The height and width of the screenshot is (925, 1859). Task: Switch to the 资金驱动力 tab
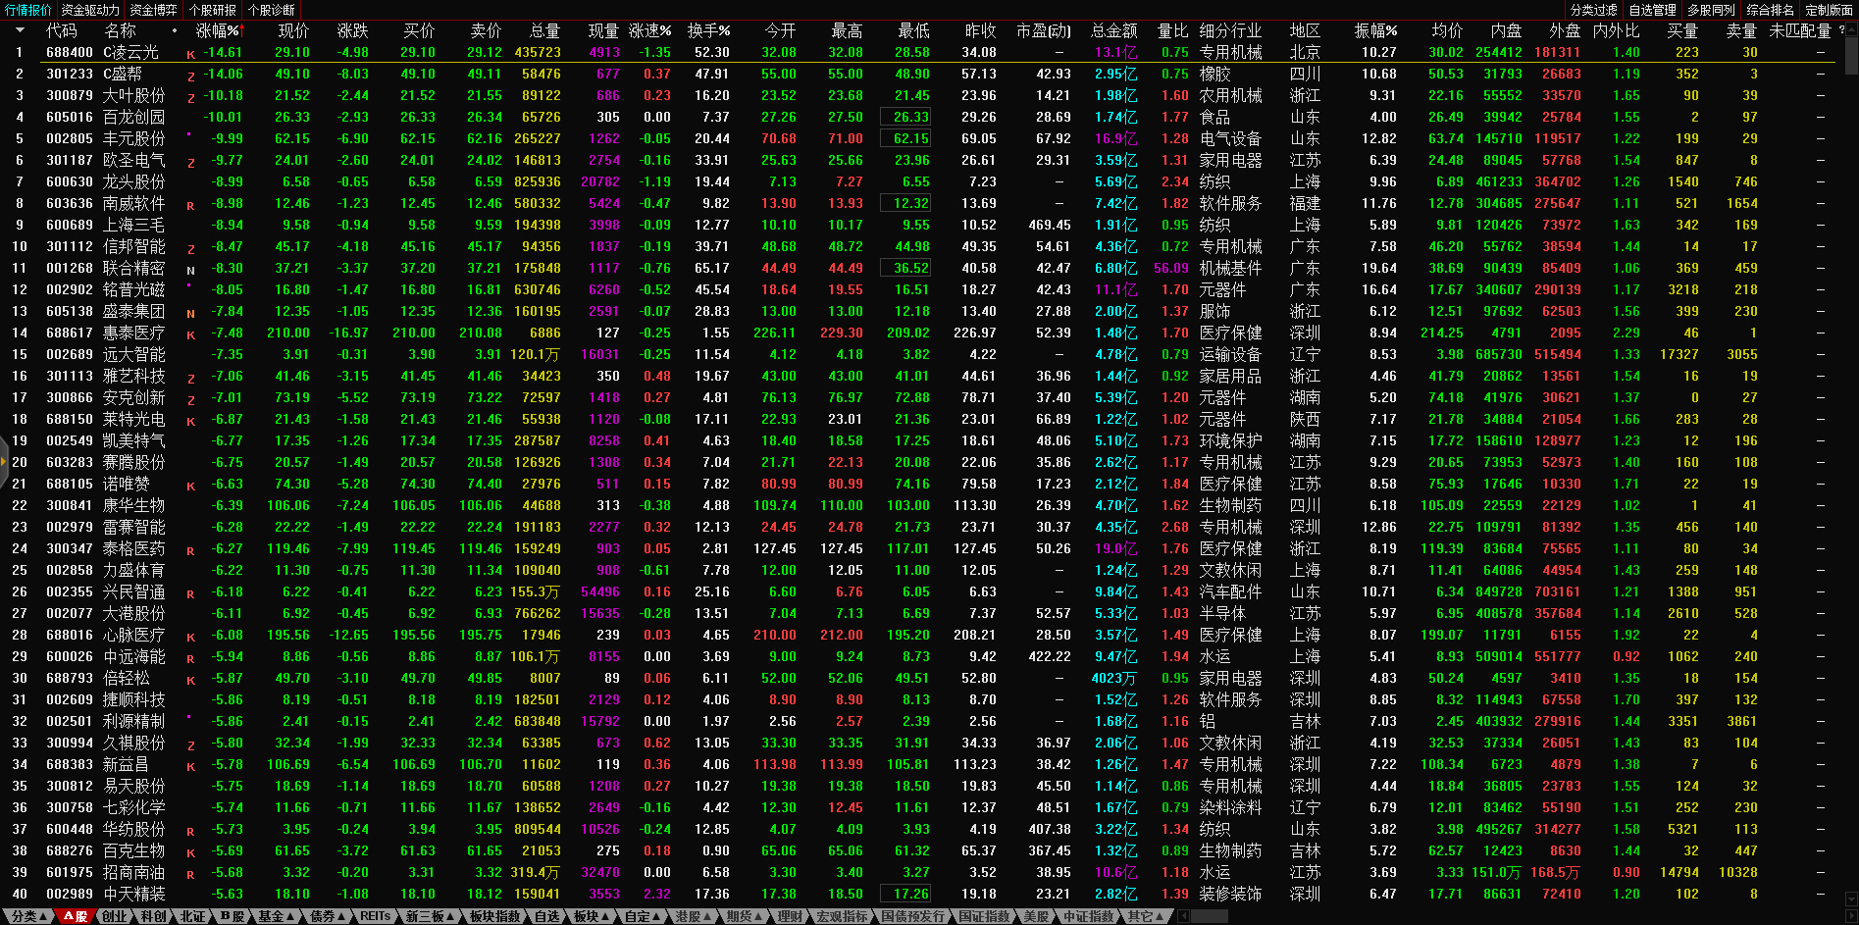90,10
